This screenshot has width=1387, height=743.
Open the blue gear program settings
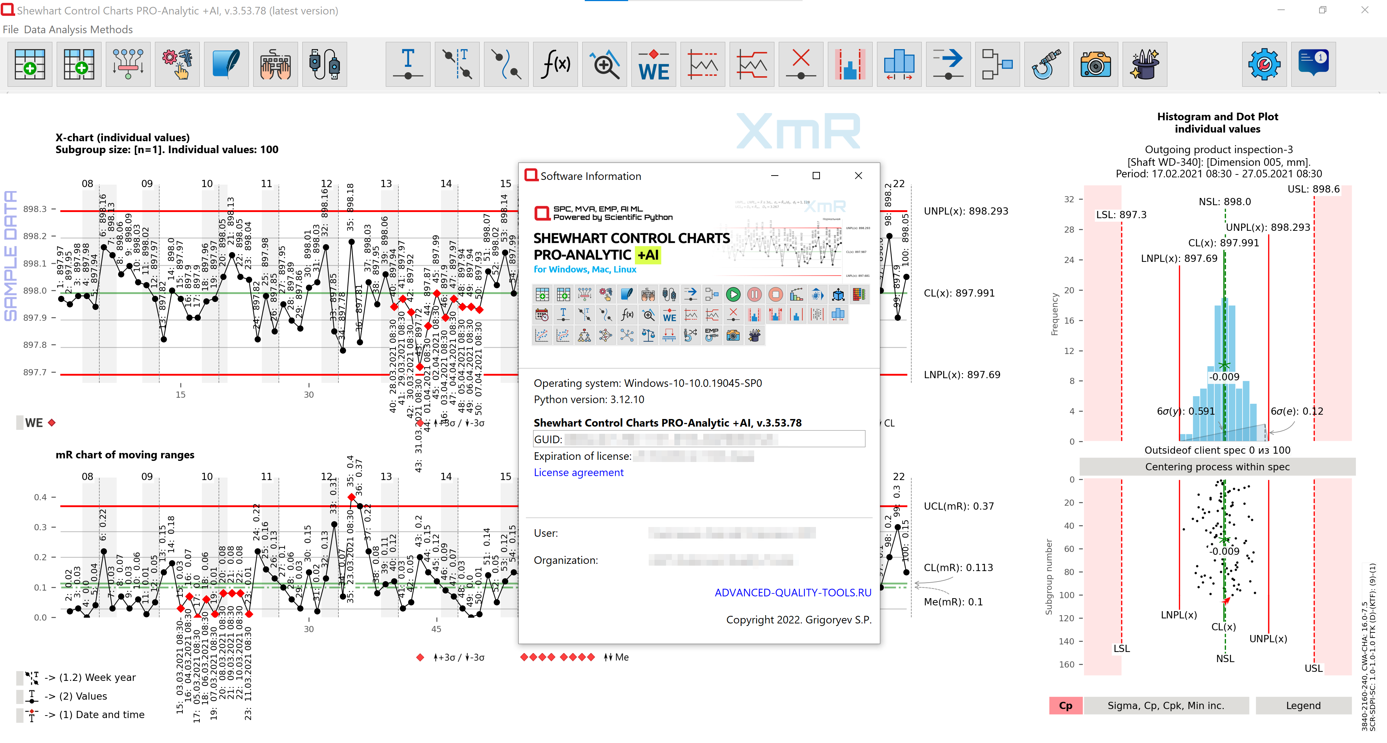pos(1264,65)
